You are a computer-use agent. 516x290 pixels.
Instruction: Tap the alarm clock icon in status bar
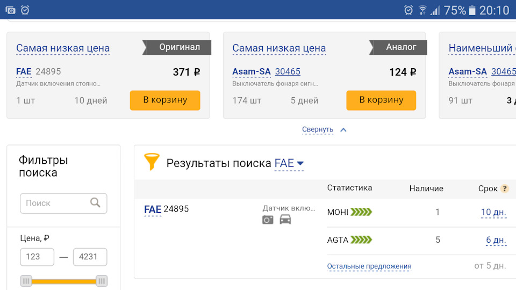pyautogui.click(x=25, y=10)
